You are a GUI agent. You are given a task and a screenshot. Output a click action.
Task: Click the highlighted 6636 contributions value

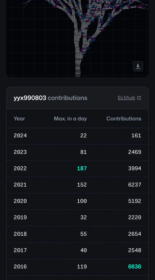[135, 267]
